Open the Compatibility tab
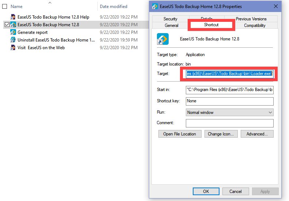This screenshot has height=201, width=289. click(255, 25)
